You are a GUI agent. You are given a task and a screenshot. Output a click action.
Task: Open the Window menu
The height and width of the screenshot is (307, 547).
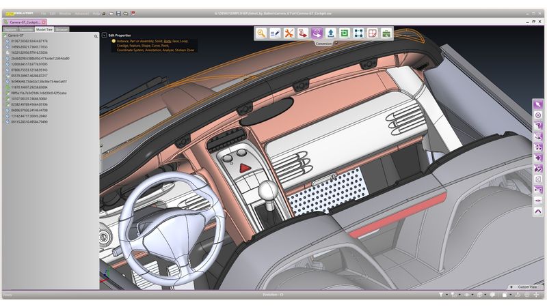tap(65, 14)
